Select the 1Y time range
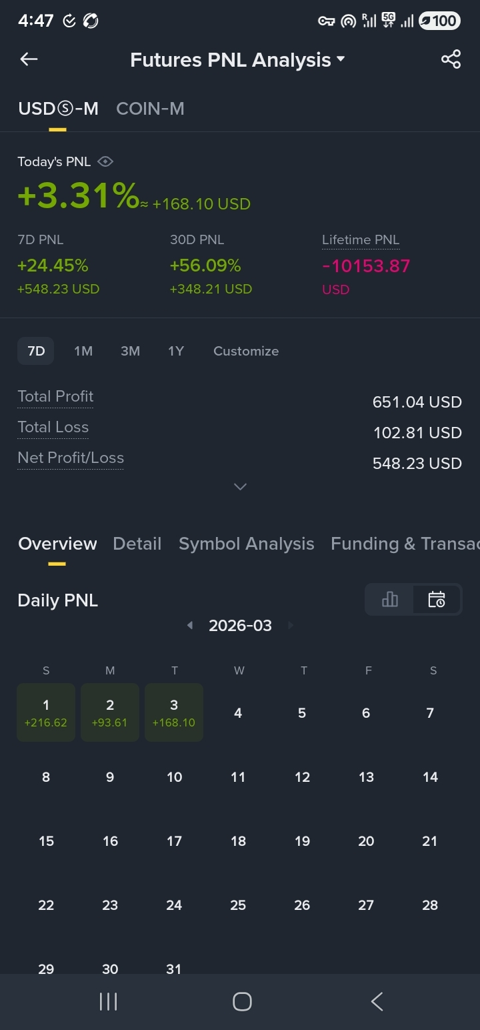480x1030 pixels. [176, 351]
